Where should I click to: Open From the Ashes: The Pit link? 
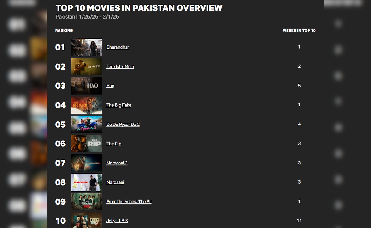129,201
